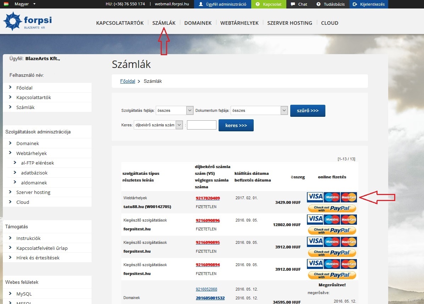Click Kijelentkezés to log out
The height and width of the screenshot is (304, 424).
coord(369,4)
